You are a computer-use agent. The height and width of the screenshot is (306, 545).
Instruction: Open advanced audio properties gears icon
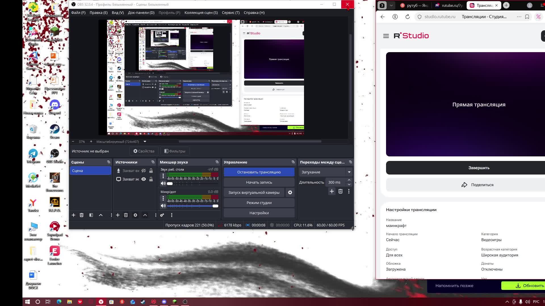[162, 215]
